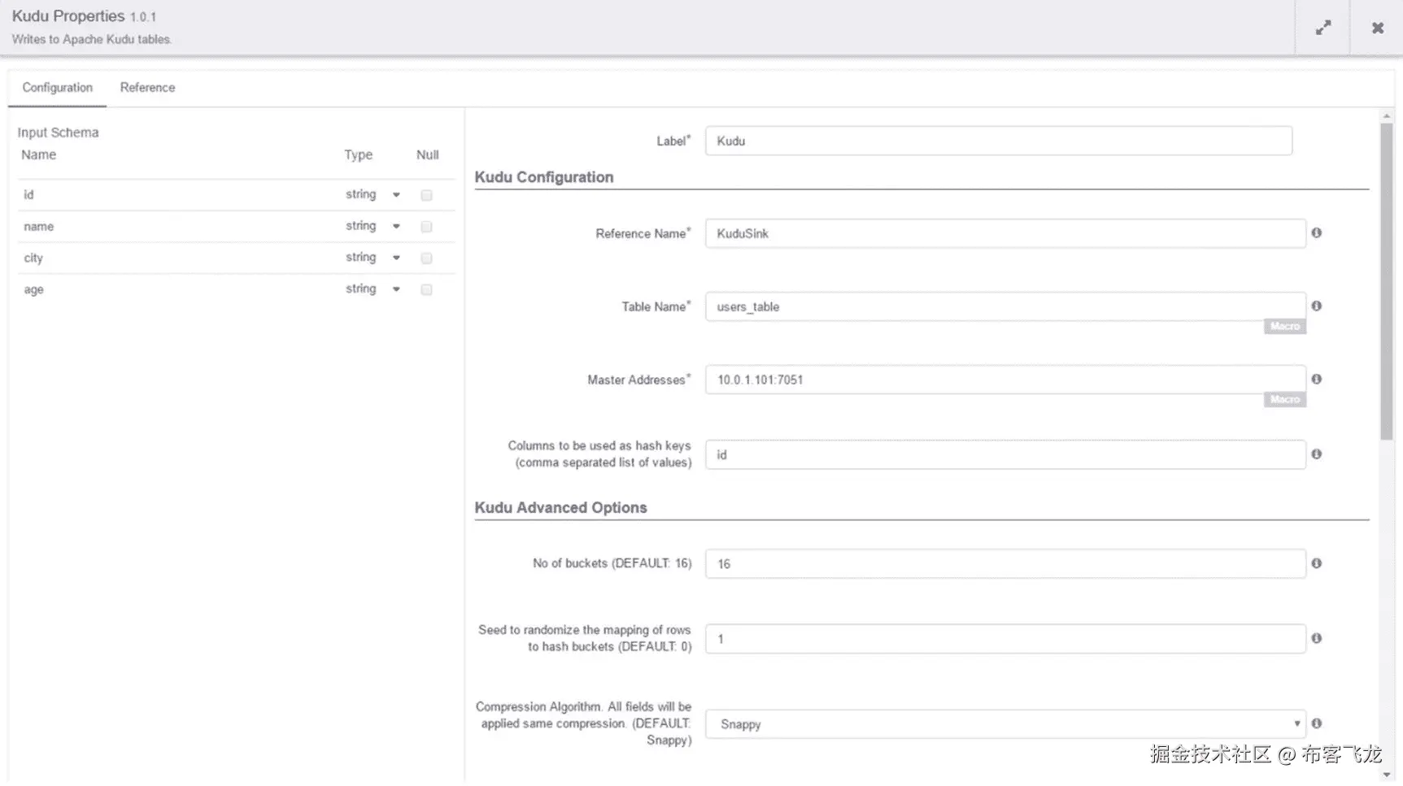The width and height of the screenshot is (1403, 786).
Task: Show info for Seed field
Action: tap(1316, 639)
